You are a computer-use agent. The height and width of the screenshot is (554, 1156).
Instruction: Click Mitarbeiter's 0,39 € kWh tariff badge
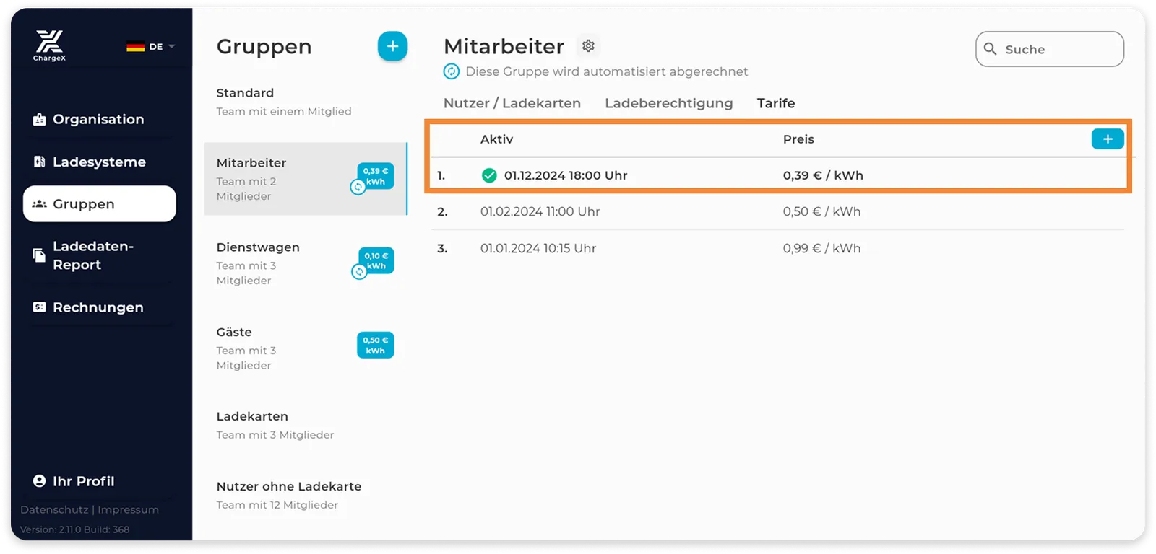click(x=375, y=177)
